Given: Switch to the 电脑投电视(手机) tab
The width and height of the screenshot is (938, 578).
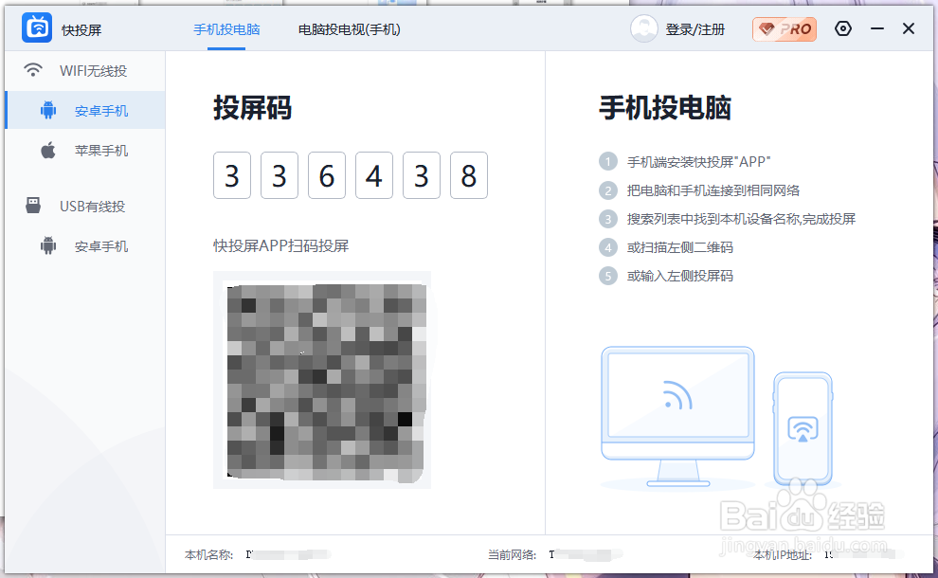Looking at the screenshot, I should point(350,29).
